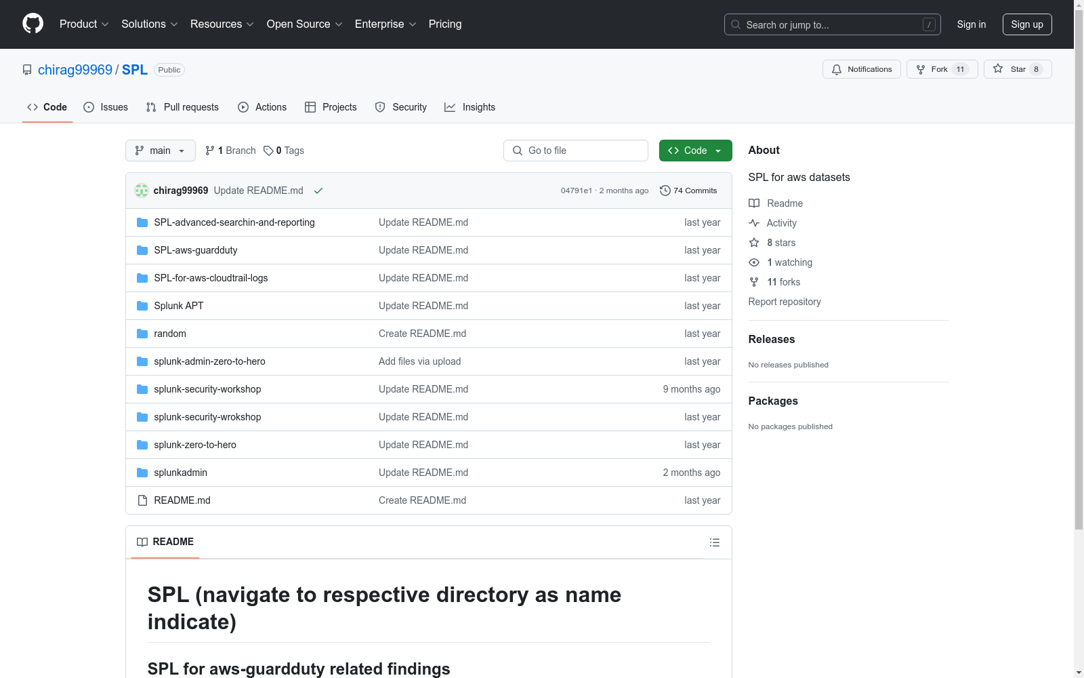This screenshot has width=1084, height=678.
Task: Fork the repository with Fork button
Action: click(x=942, y=69)
